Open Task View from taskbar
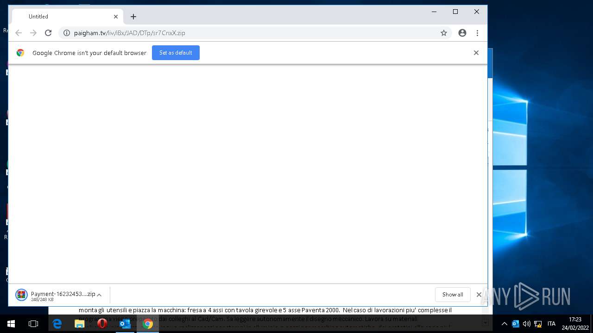The width and height of the screenshot is (593, 333). pyautogui.click(x=33, y=324)
